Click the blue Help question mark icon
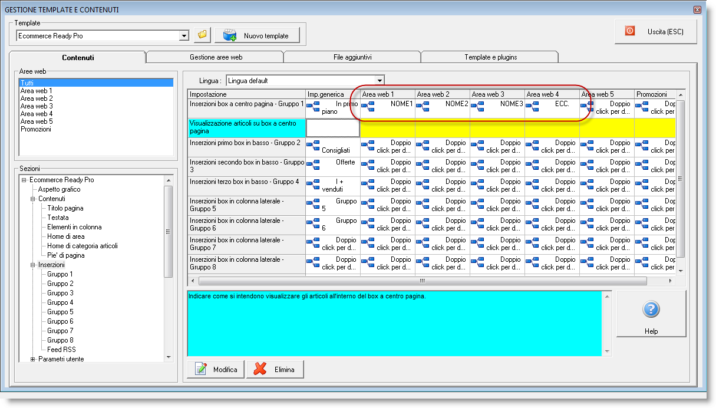Image resolution: width=716 pixels, height=408 pixels. point(651,310)
